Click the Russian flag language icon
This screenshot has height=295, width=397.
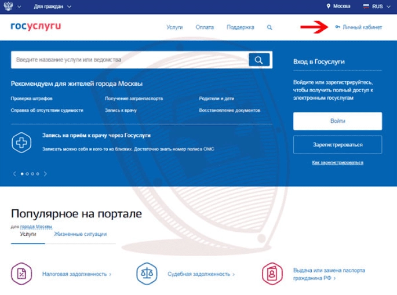click(x=366, y=6)
